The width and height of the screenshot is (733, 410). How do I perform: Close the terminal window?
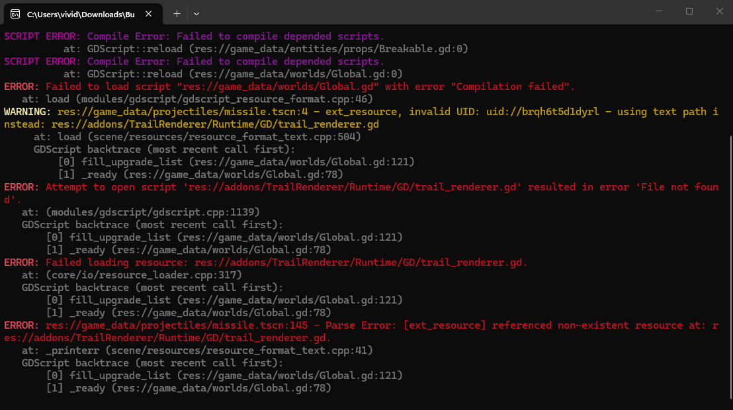click(x=720, y=11)
